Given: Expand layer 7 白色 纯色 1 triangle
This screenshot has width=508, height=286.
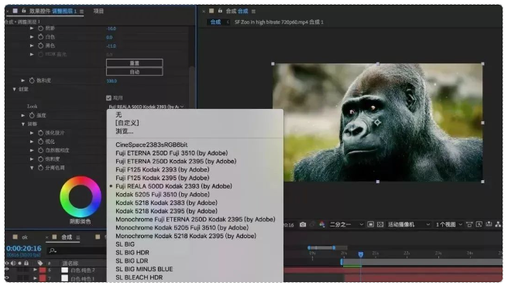Looking at the screenshot, I should pyautogui.click(x=35, y=278).
